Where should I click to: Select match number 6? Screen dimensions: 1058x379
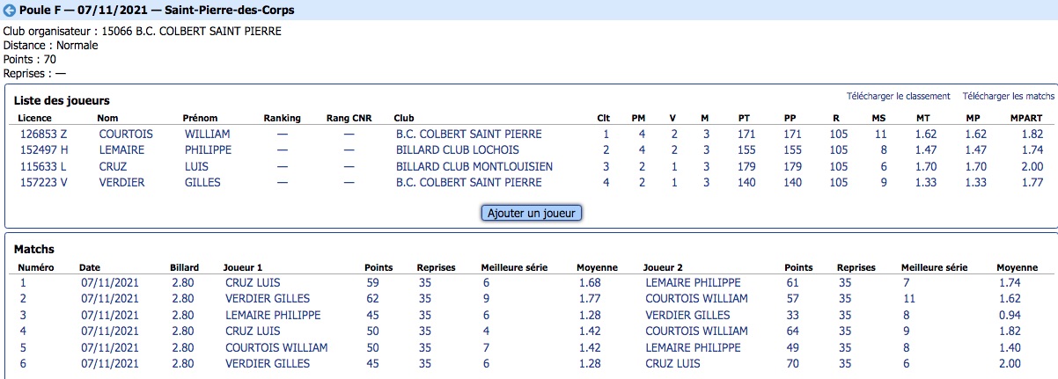coord(23,363)
